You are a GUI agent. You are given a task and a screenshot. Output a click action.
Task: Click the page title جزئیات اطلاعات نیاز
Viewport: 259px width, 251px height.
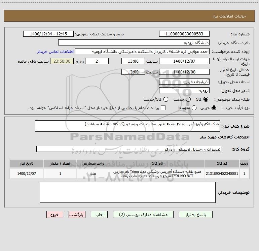point(229,16)
